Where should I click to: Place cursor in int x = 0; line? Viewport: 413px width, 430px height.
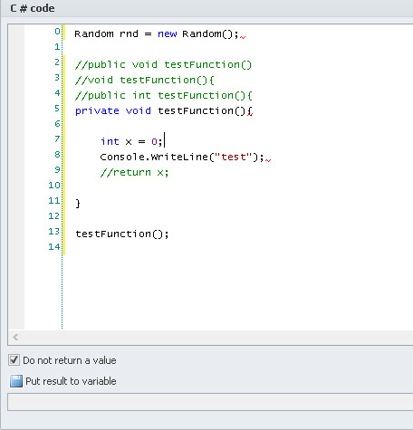coord(131,141)
